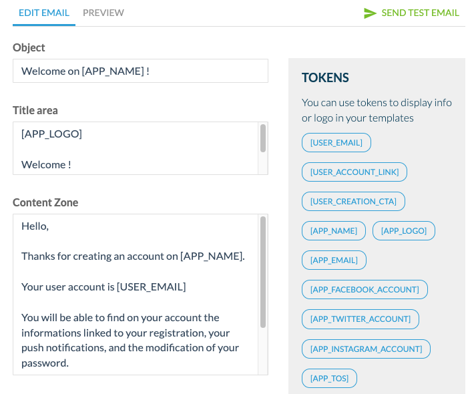This screenshot has width=470, height=394.
Task: Click the Content Zone scrollbar thumb
Action: point(263,271)
